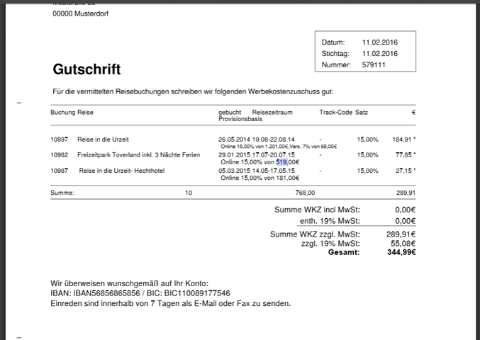Click the Satz column header
The image size is (480, 340).
click(x=362, y=113)
